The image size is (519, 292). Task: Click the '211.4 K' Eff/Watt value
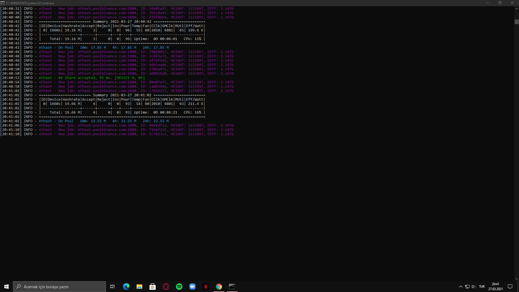tap(196, 104)
